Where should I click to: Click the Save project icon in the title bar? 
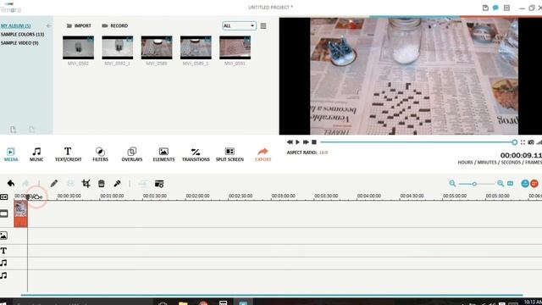(485, 8)
